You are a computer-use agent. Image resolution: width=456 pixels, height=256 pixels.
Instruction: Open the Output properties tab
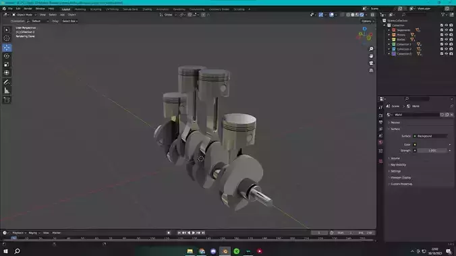[380, 123]
